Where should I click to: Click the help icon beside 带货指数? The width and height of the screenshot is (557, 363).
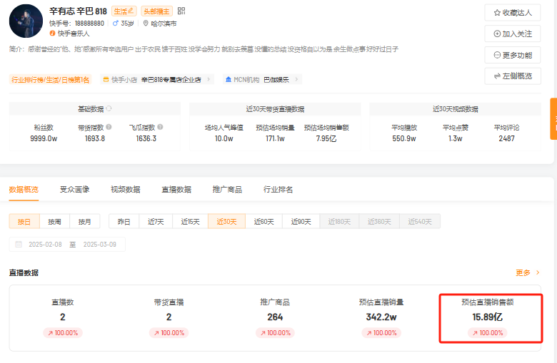point(109,127)
